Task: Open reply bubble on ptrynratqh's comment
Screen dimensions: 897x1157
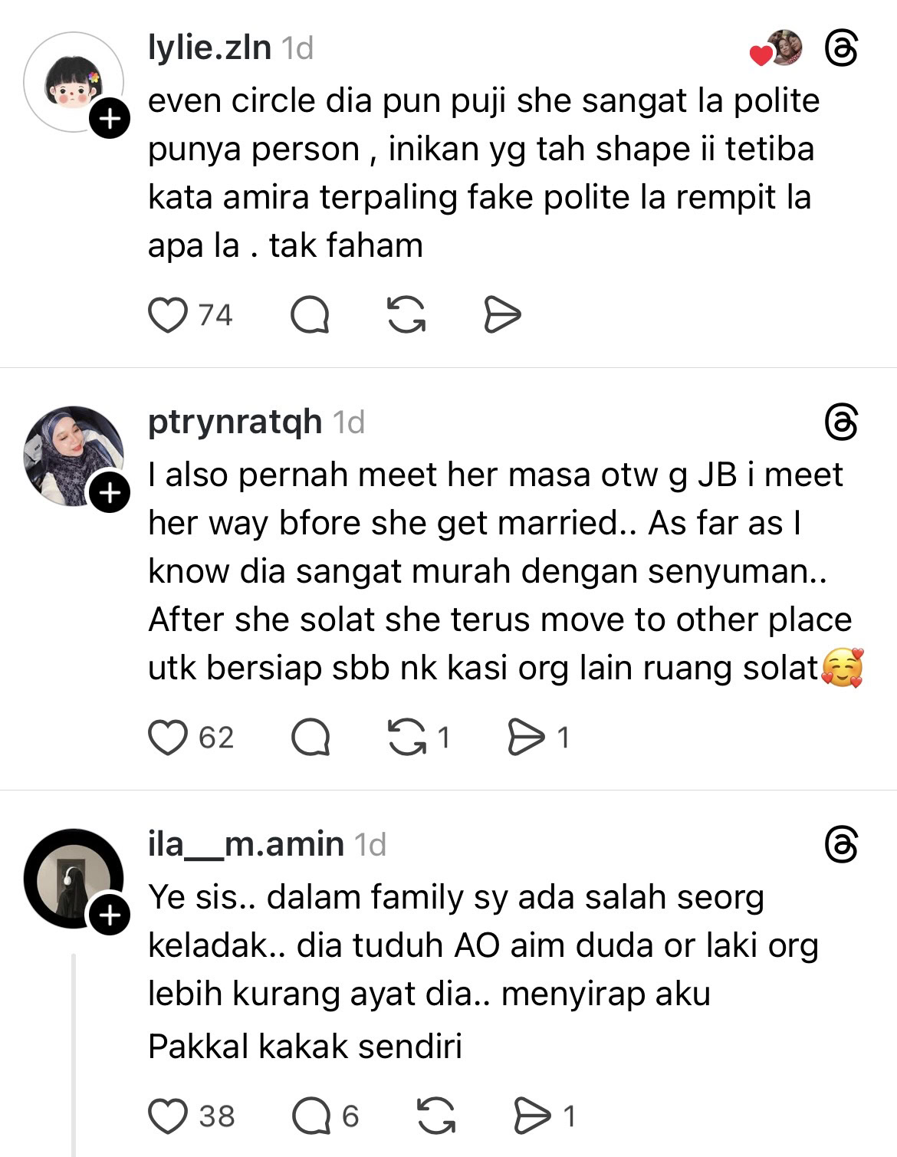Action: (x=310, y=738)
